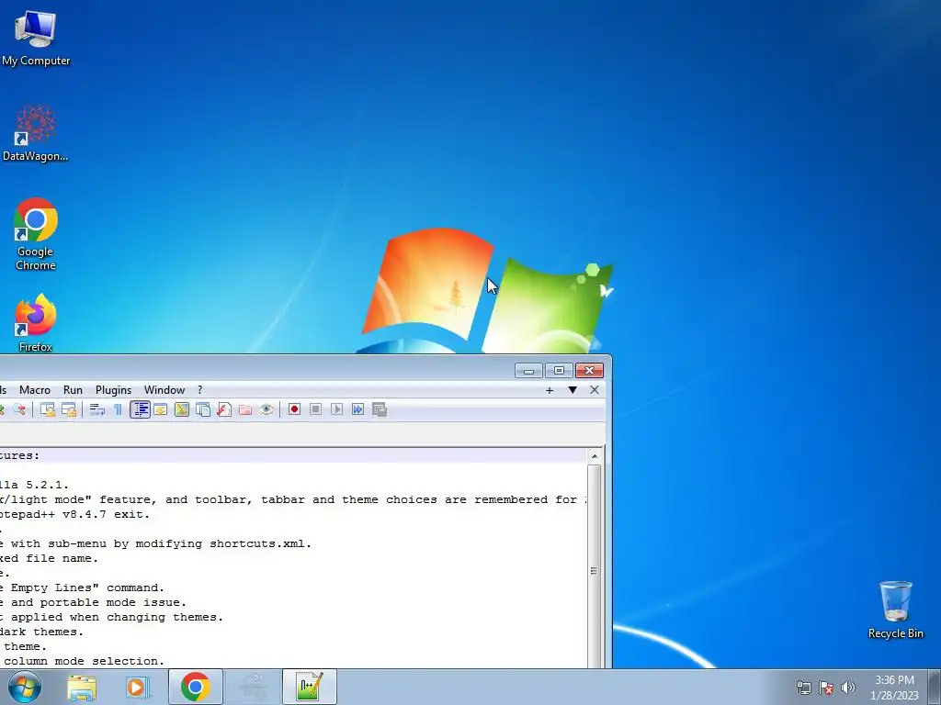The height and width of the screenshot is (705, 941).
Task: Enable Synchronize Horizontal Scrolling icon
Action: point(68,409)
